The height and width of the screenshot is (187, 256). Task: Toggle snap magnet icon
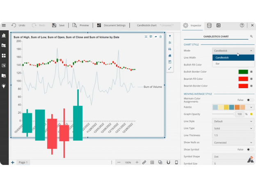(x=168, y=162)
